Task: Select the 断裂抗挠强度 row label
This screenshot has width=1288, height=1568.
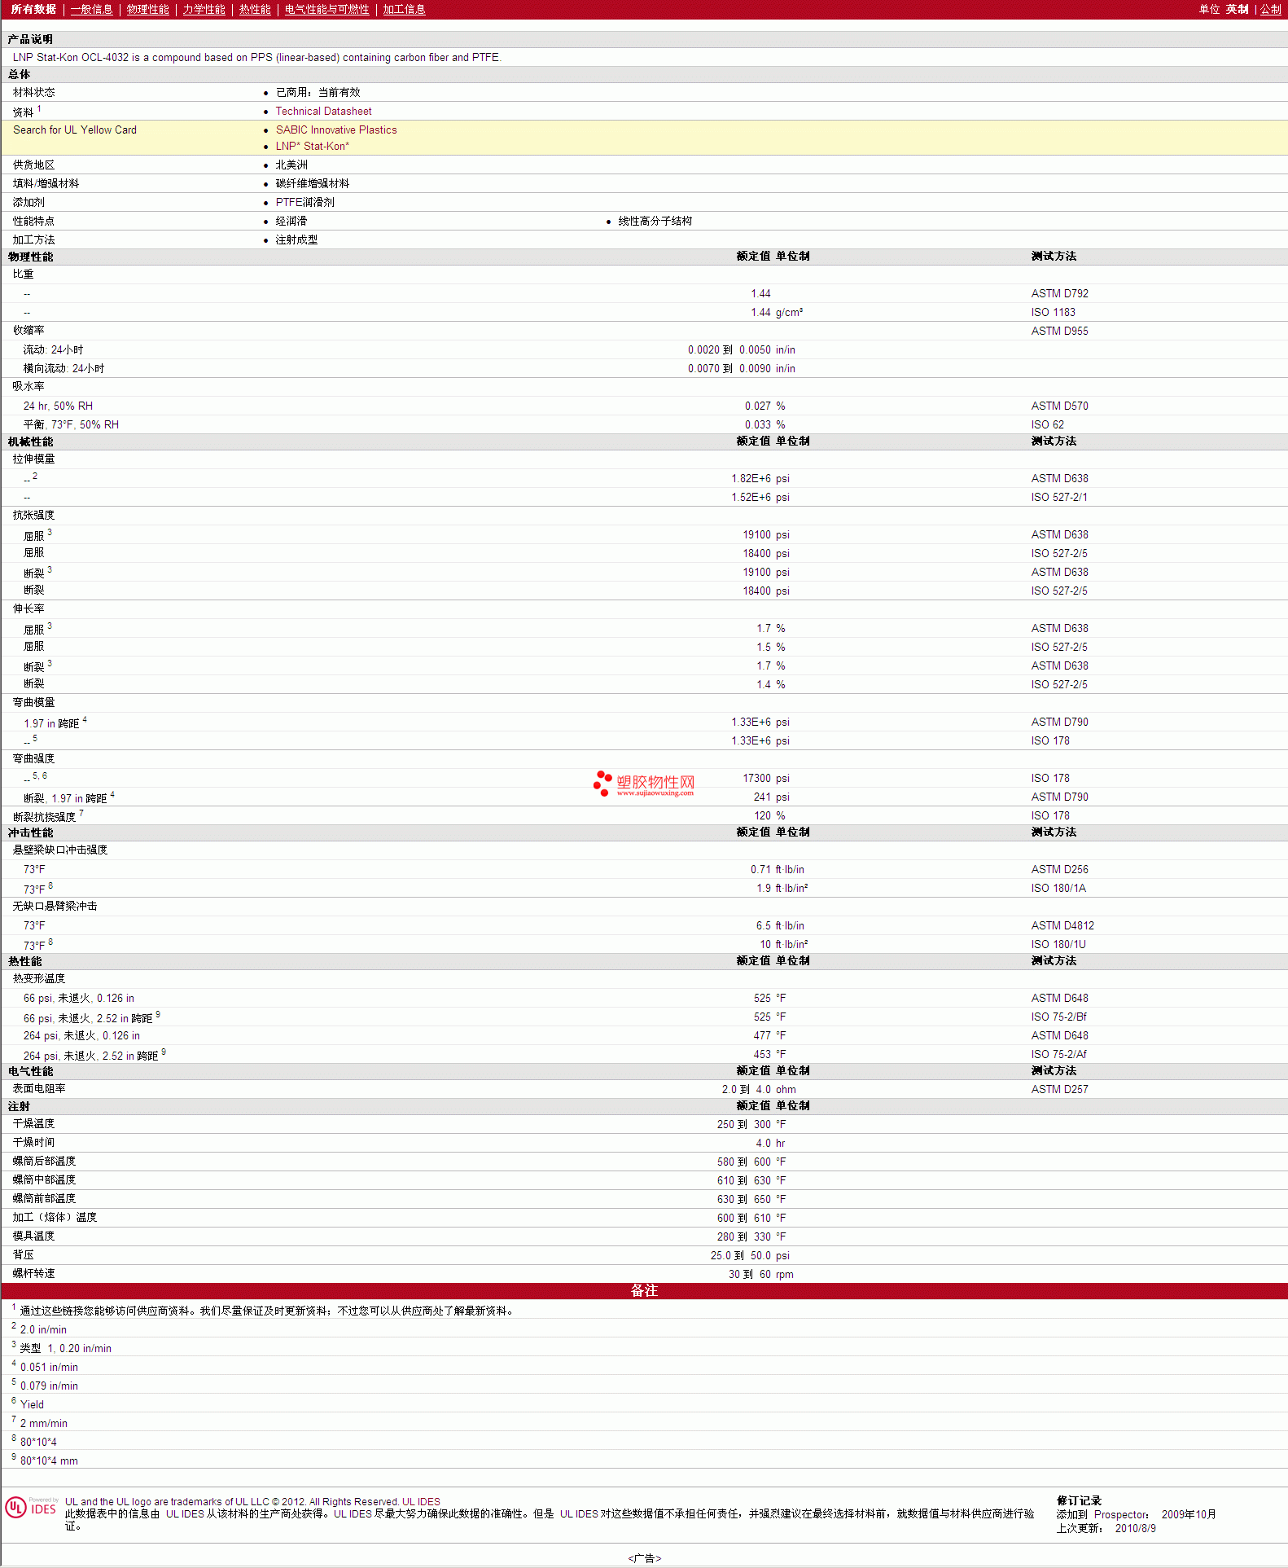Action: [45, 816]
